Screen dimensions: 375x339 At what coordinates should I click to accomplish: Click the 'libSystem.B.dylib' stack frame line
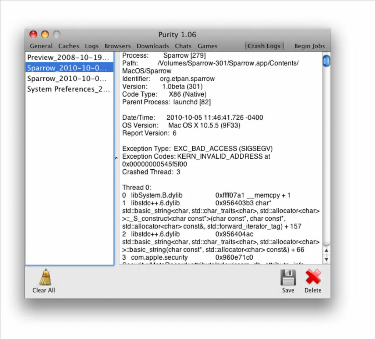[206, 195]
